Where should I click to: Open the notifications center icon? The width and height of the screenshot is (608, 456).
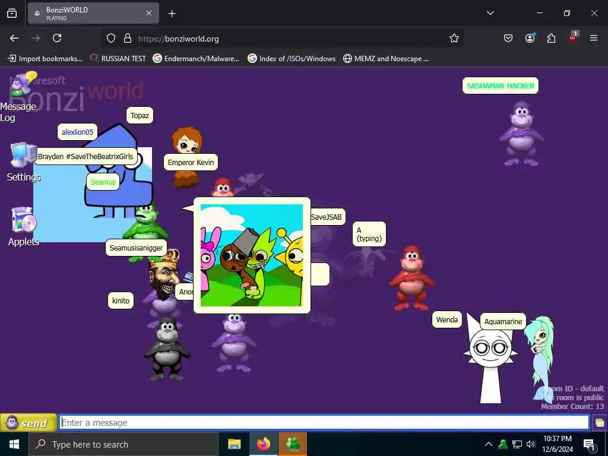(x=590, y=445)
